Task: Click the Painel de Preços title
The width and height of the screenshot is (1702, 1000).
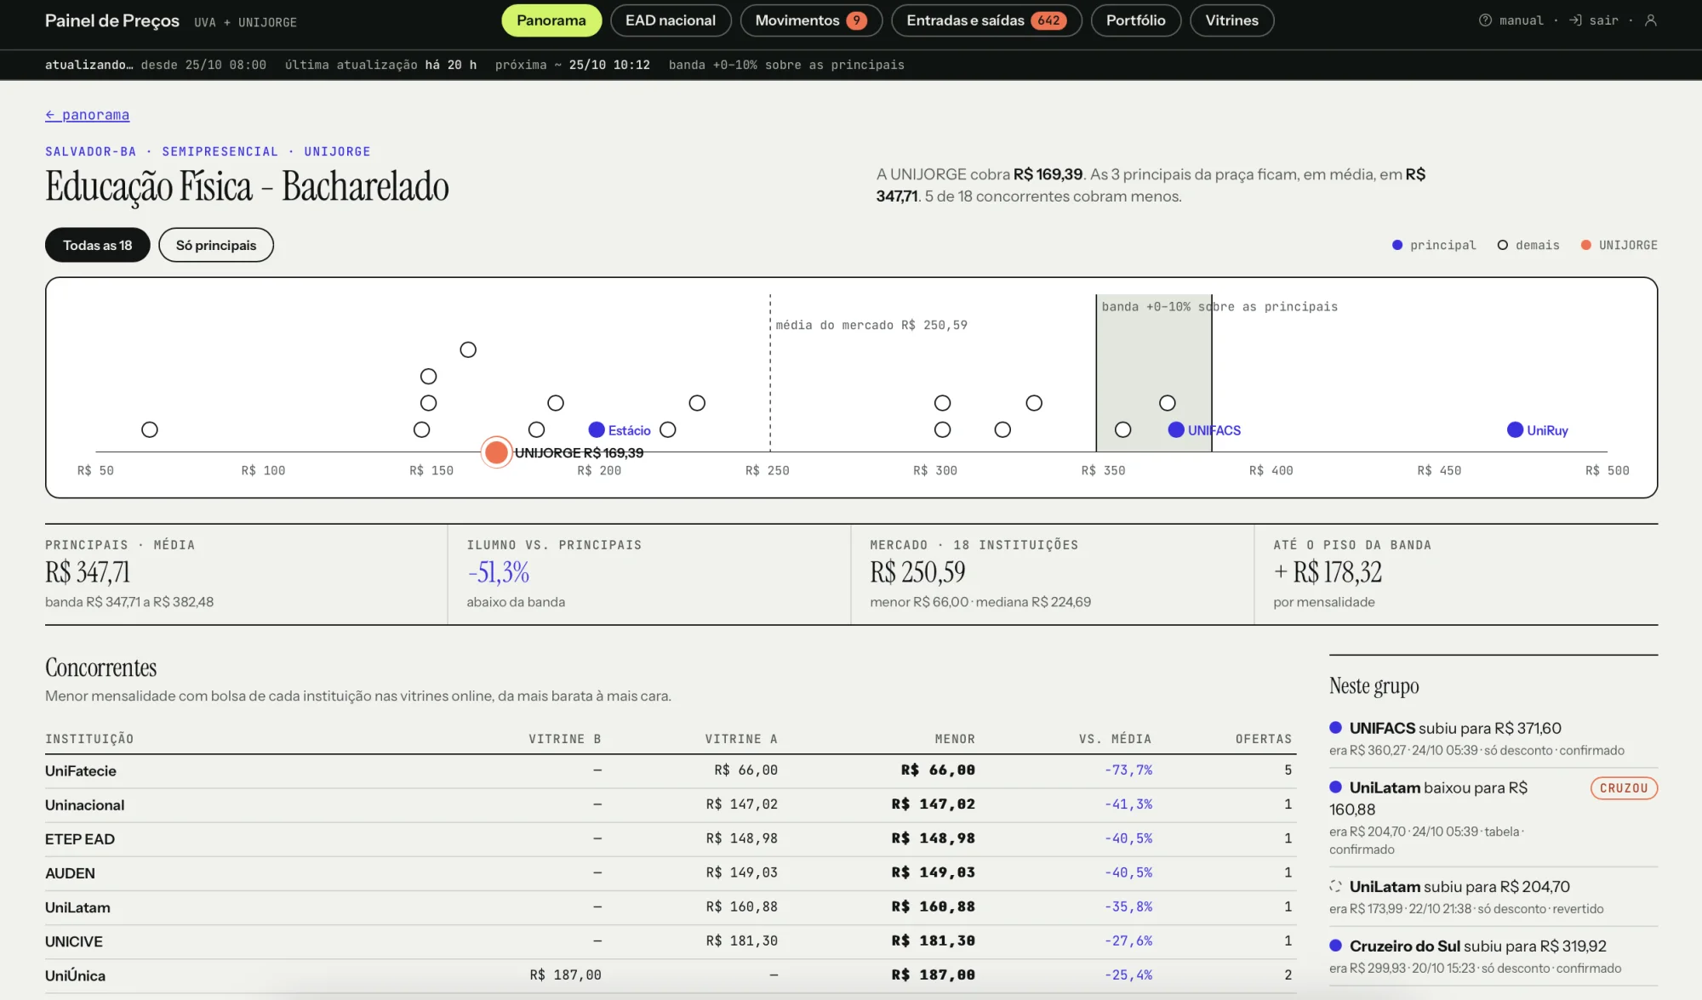Action: coord(112,20)
